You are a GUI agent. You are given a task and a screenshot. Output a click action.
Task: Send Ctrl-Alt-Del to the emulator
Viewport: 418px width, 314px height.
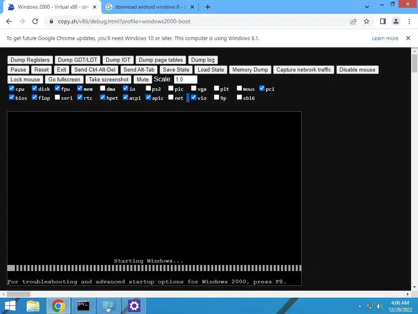(x=95, y=70)
